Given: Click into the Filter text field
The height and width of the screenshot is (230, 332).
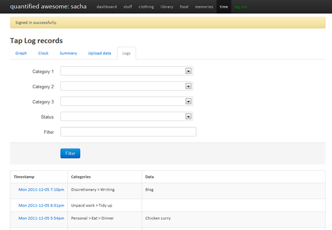Looking at the screenshot, I should click(128, 132).
